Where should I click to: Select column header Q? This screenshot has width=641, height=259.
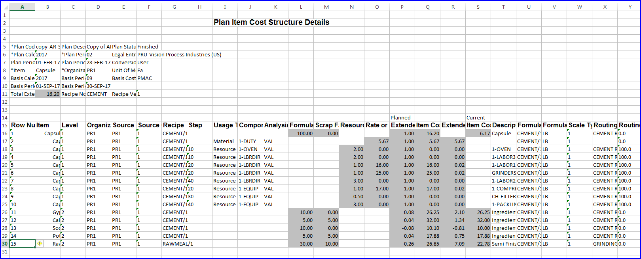427,7
